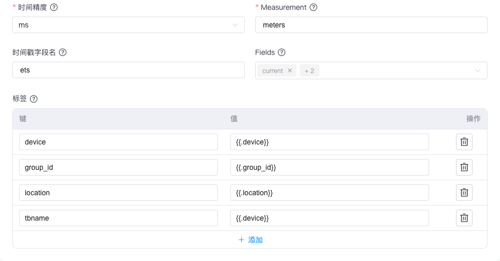Open help for 时间戳字段名
500x261 pixels.
63,52
